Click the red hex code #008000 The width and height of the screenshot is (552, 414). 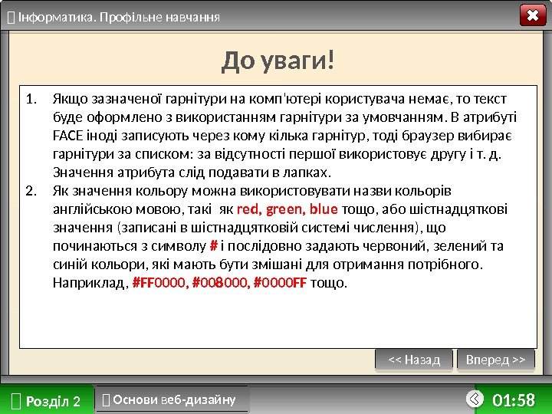pyautogui.click(x=221, y=282)
